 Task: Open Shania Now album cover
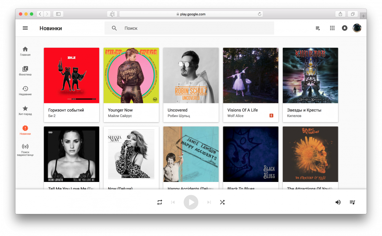pos(131,154)
